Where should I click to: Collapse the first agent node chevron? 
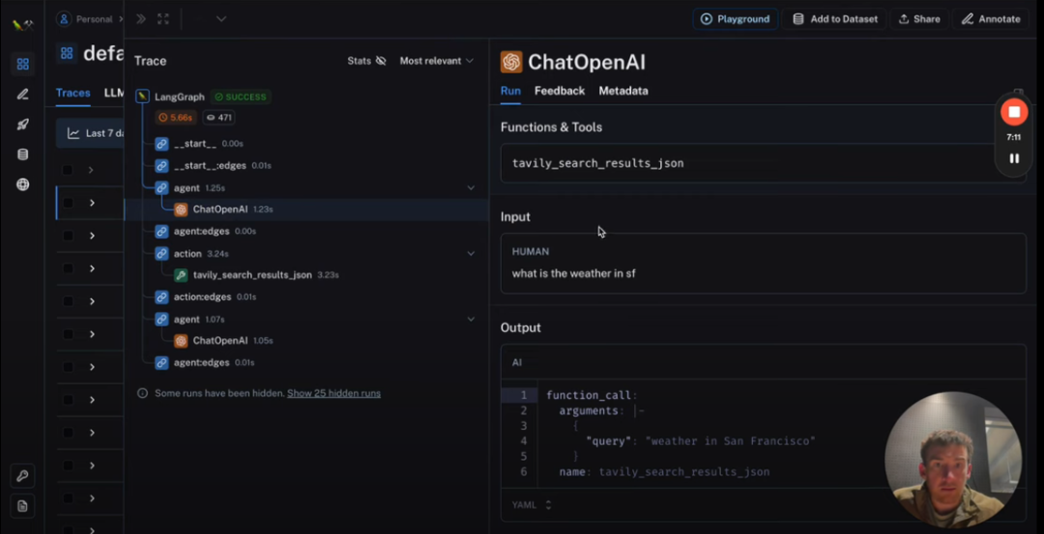tap(471, 187)
